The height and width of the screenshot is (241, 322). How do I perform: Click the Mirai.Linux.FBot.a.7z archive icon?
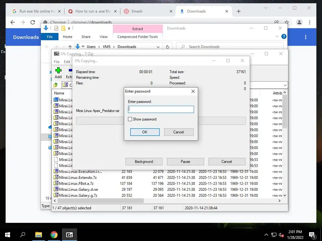click(56, 183)
